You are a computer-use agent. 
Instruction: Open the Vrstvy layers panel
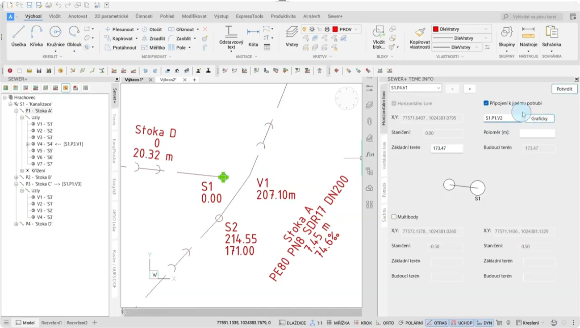click(292, 36)
